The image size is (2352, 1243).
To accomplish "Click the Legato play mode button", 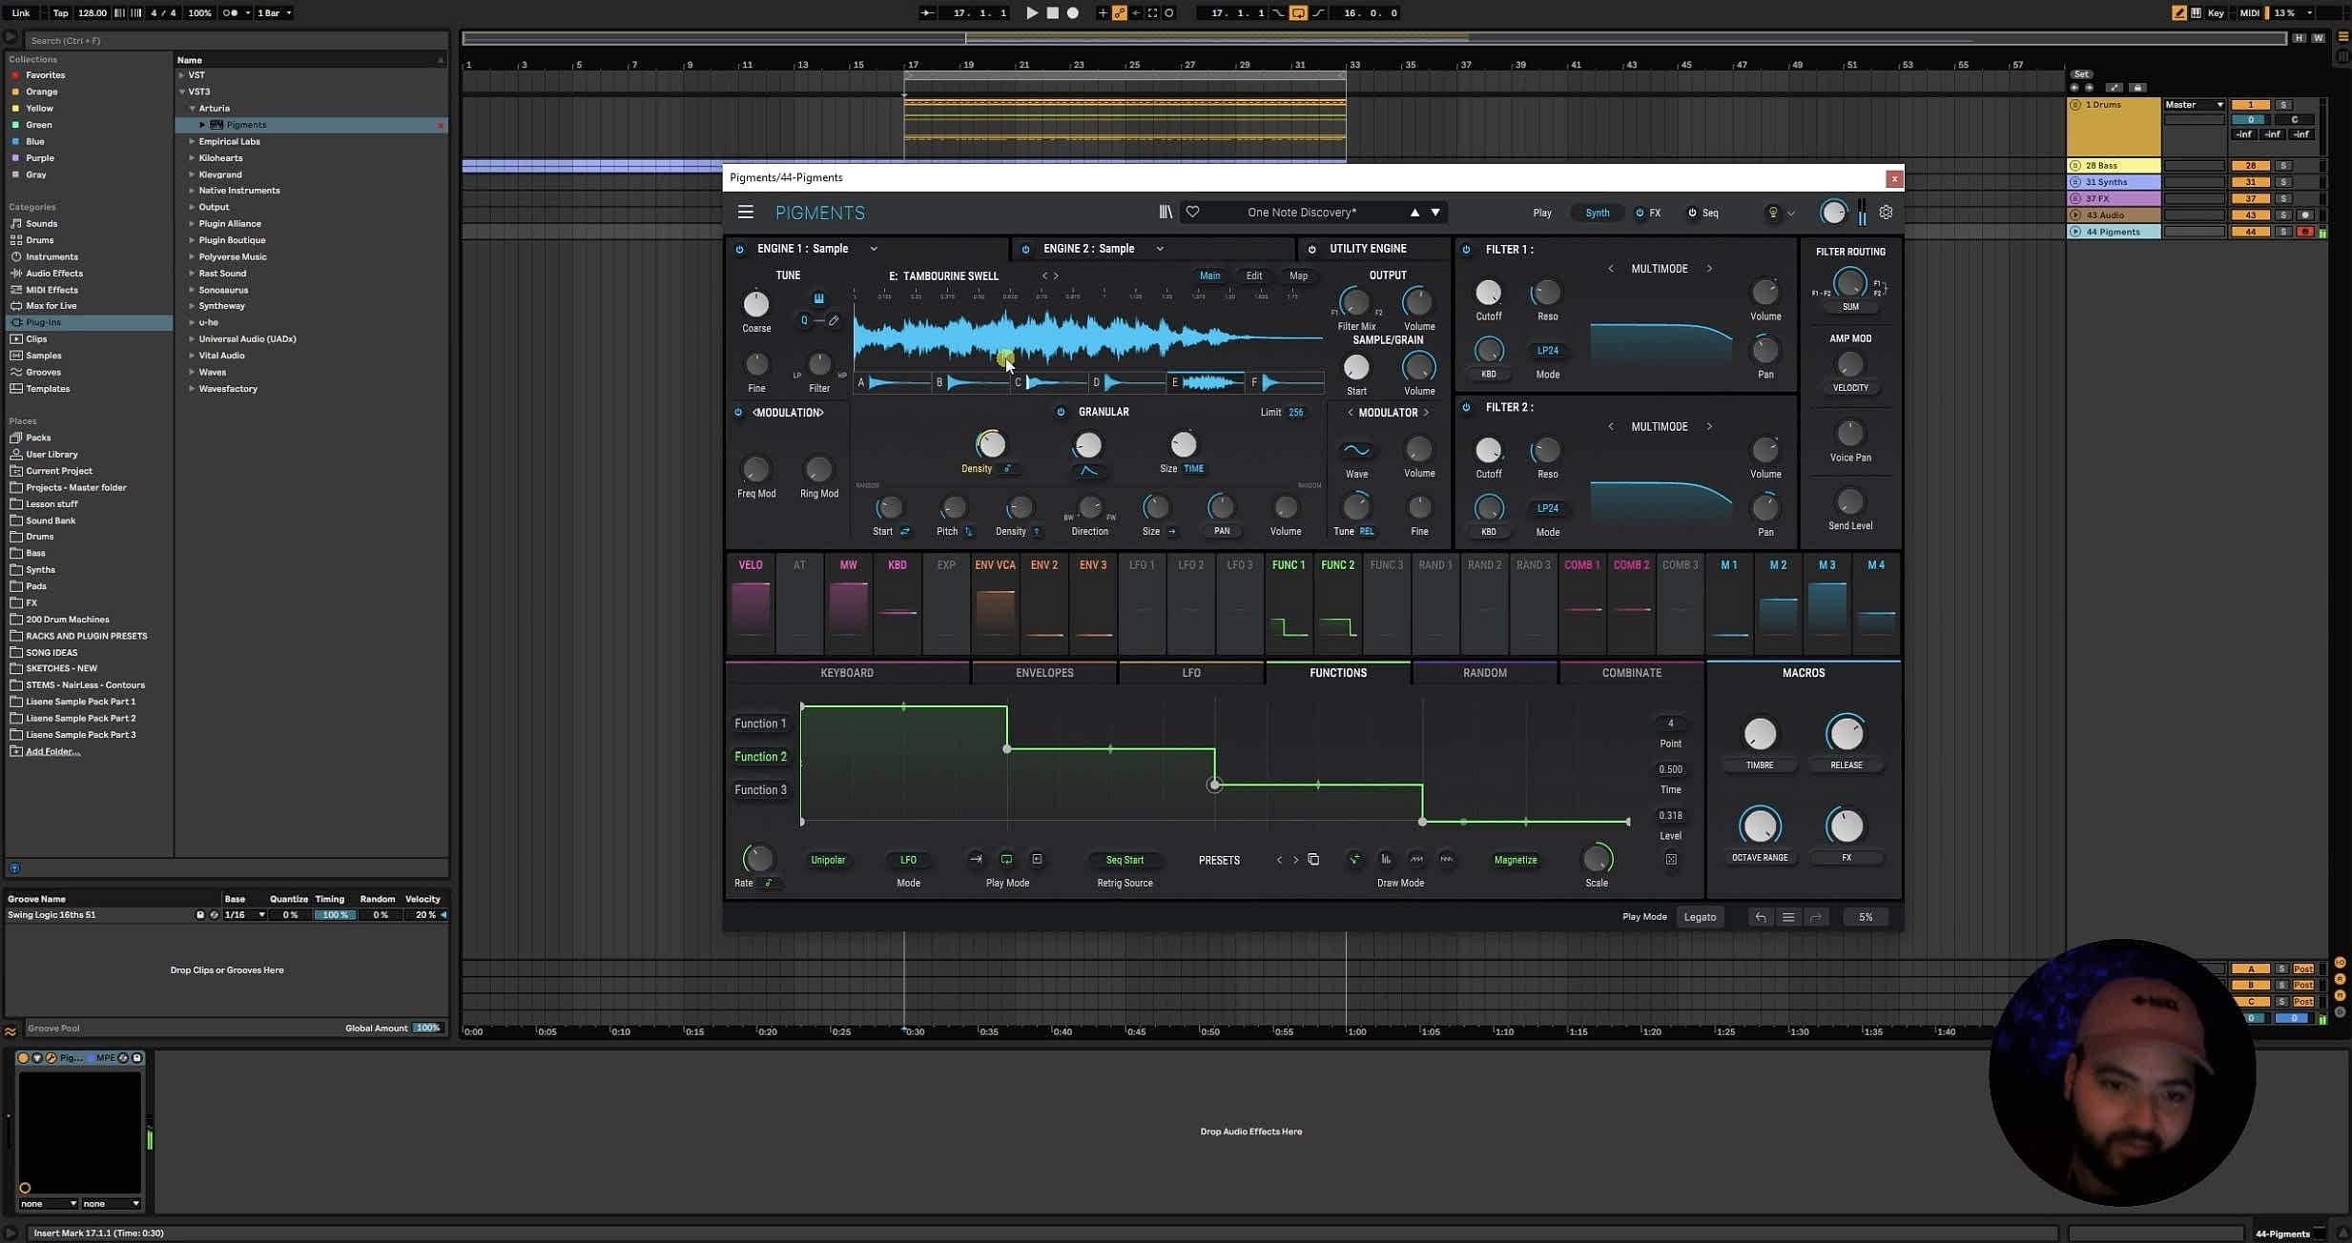I will click(1700, 917).
